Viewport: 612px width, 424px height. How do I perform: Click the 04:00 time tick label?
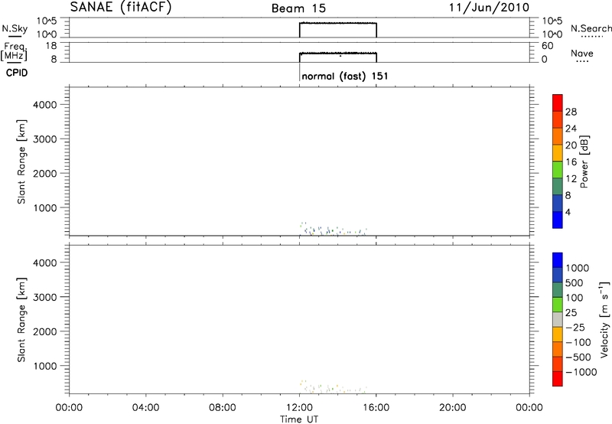pyautogui.click(x=145, y=408)
